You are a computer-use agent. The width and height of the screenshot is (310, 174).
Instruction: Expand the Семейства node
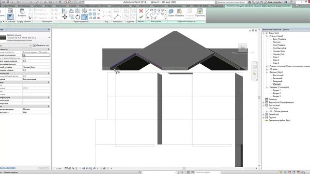[263, 115]
